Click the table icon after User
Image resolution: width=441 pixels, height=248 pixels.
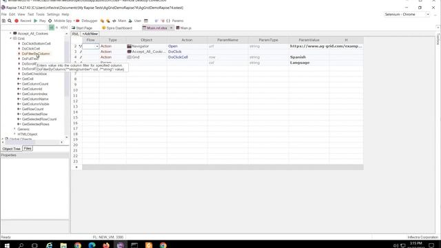point(146,21)
